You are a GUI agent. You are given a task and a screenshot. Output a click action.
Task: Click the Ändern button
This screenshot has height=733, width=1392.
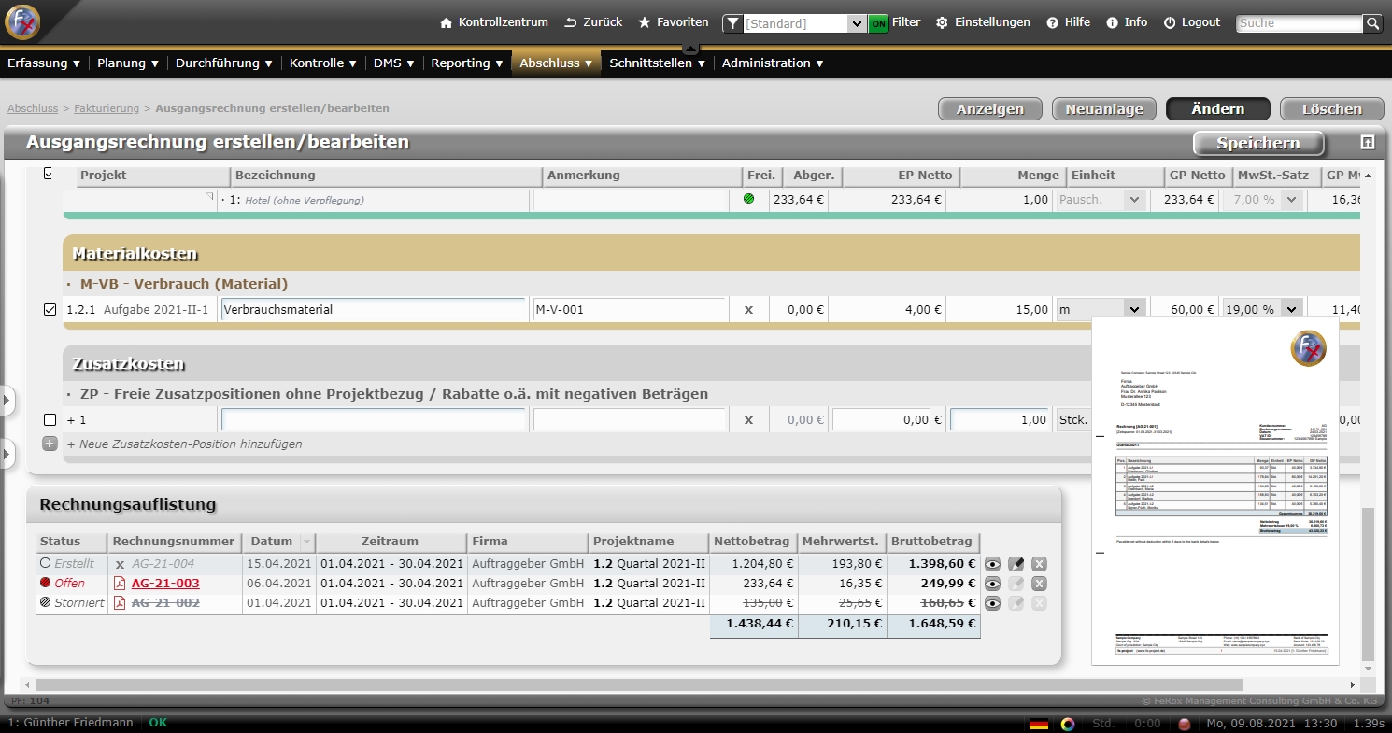pyautogui.click(x=1218, y=109)
